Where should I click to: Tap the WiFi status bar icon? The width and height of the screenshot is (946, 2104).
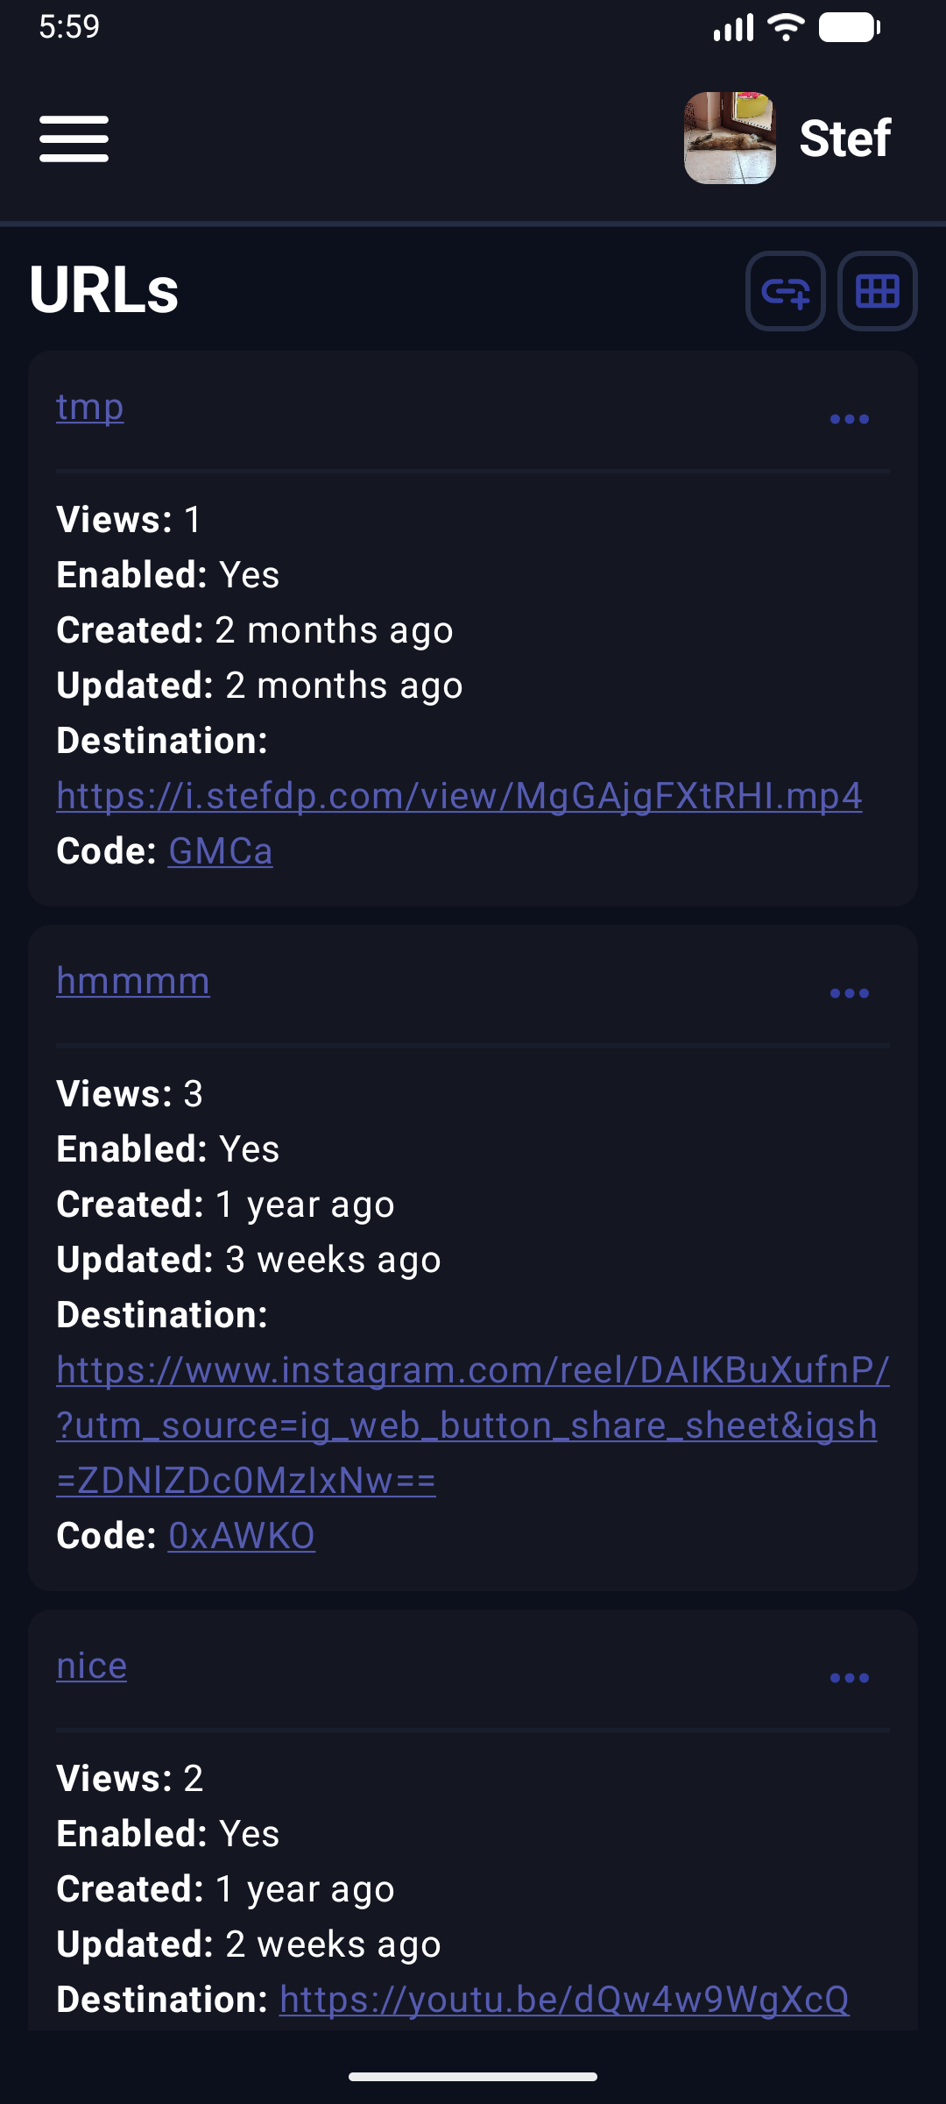tap(786, 27)
